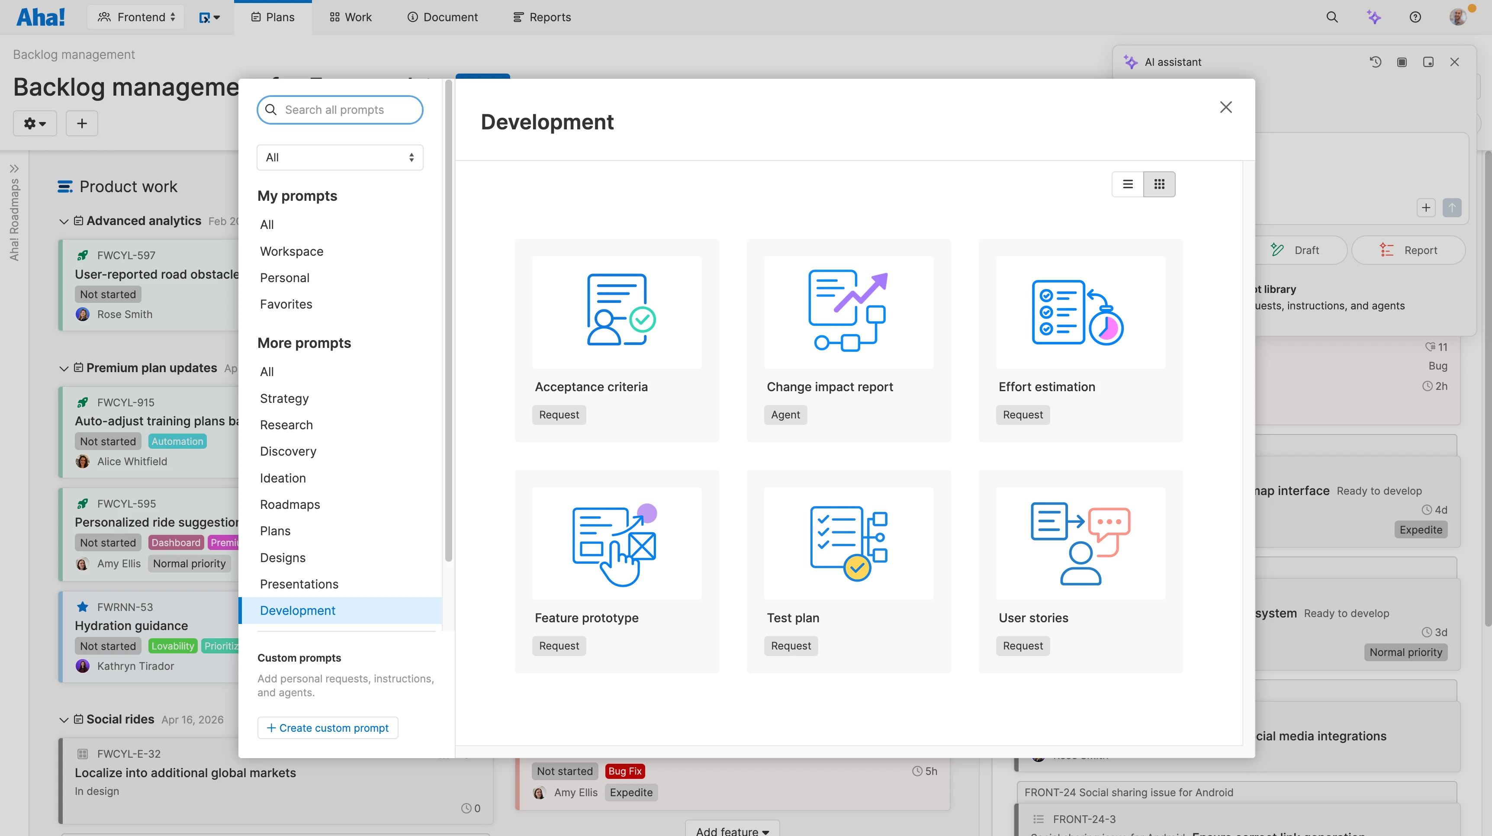The image size is (1492, 836).
Task: Click the Aha! logo in the top bar
Action: pyautogui.click(x=40, y=16)
